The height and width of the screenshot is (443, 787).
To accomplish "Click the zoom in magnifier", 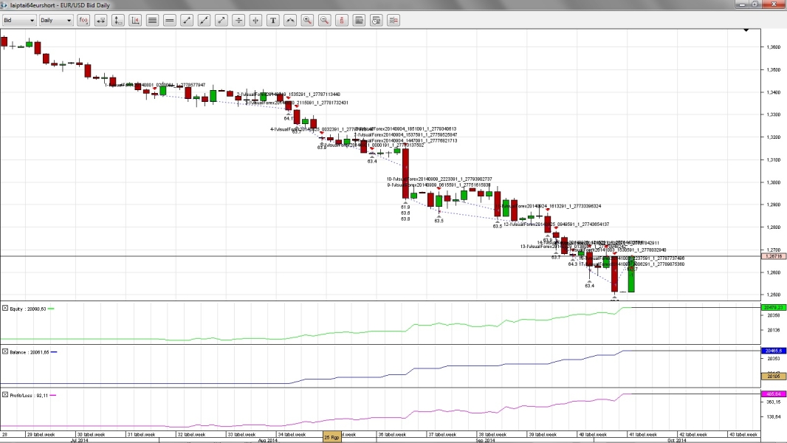I will click(x=307, y=20).
